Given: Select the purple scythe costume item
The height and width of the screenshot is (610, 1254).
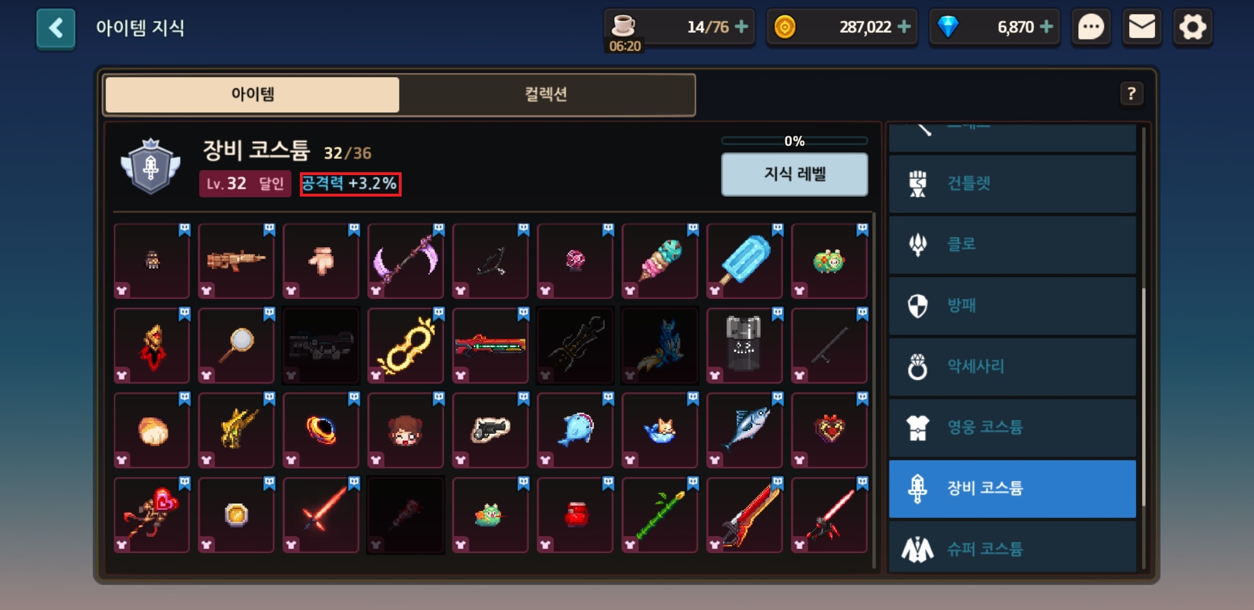Looking at the screenshot, I should (x=406, y=261).
